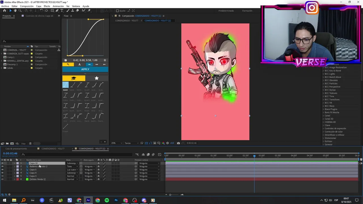Select the Puppet Pin tool
The height and width of the screenshot is (204, 363).
pyautogui.click(x=89, y=10)
